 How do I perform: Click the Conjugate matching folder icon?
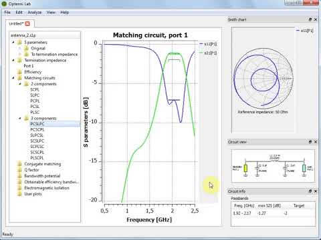tap(19, 164)
